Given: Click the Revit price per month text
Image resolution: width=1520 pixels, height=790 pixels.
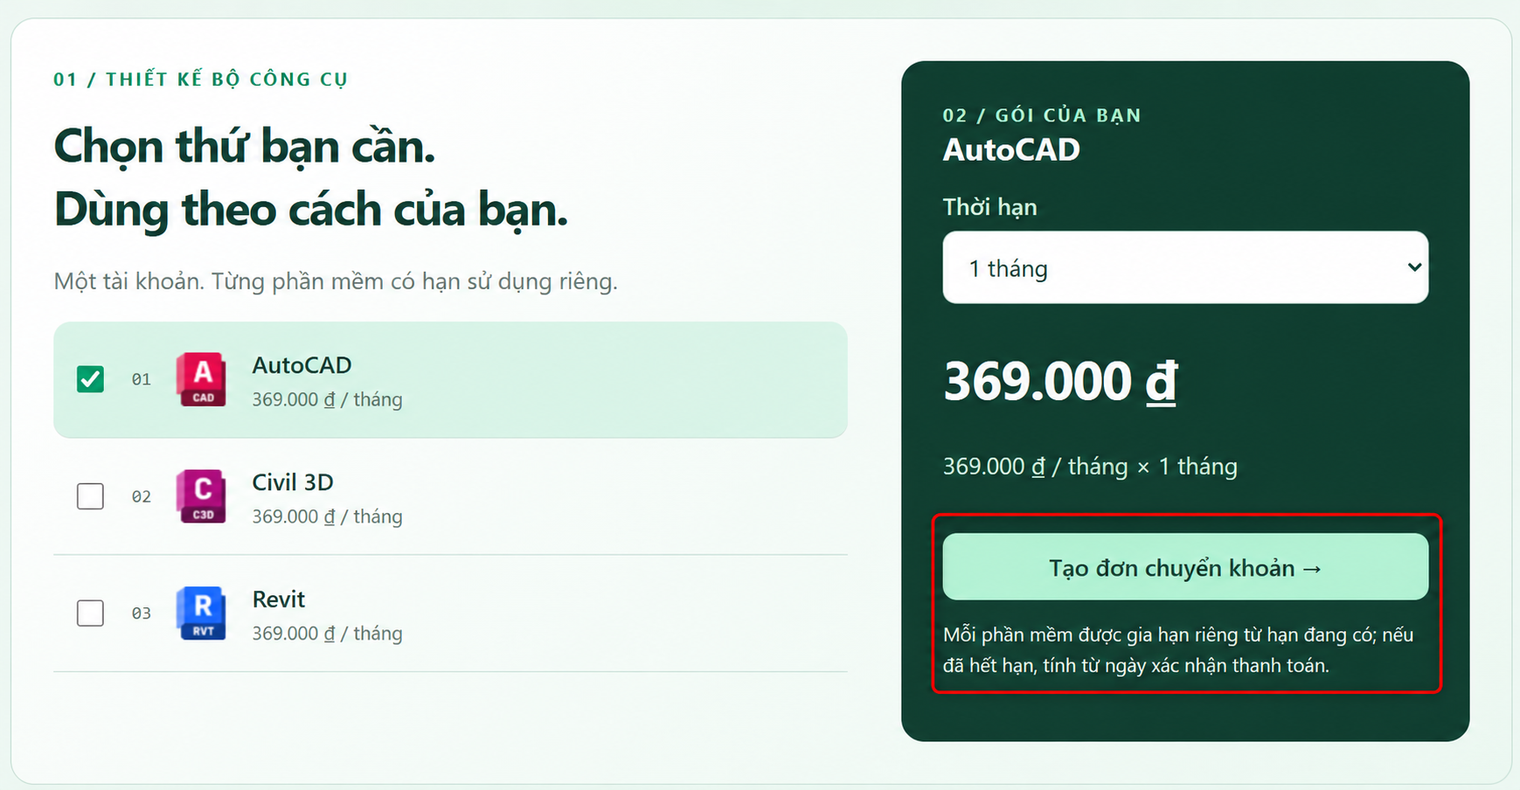Looking at the screenshot, I should pos(327,634).
